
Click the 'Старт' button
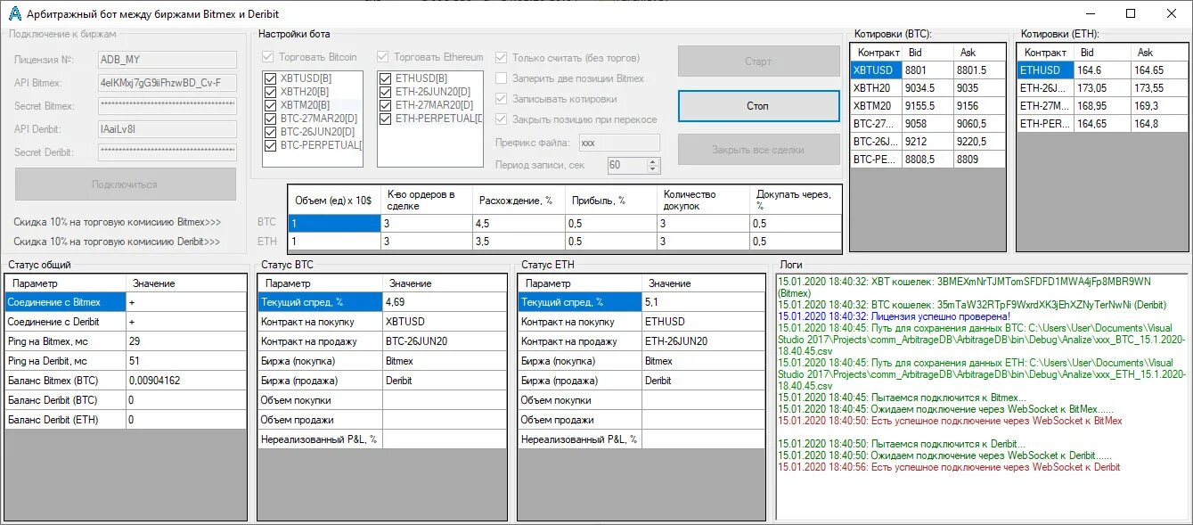758,62
